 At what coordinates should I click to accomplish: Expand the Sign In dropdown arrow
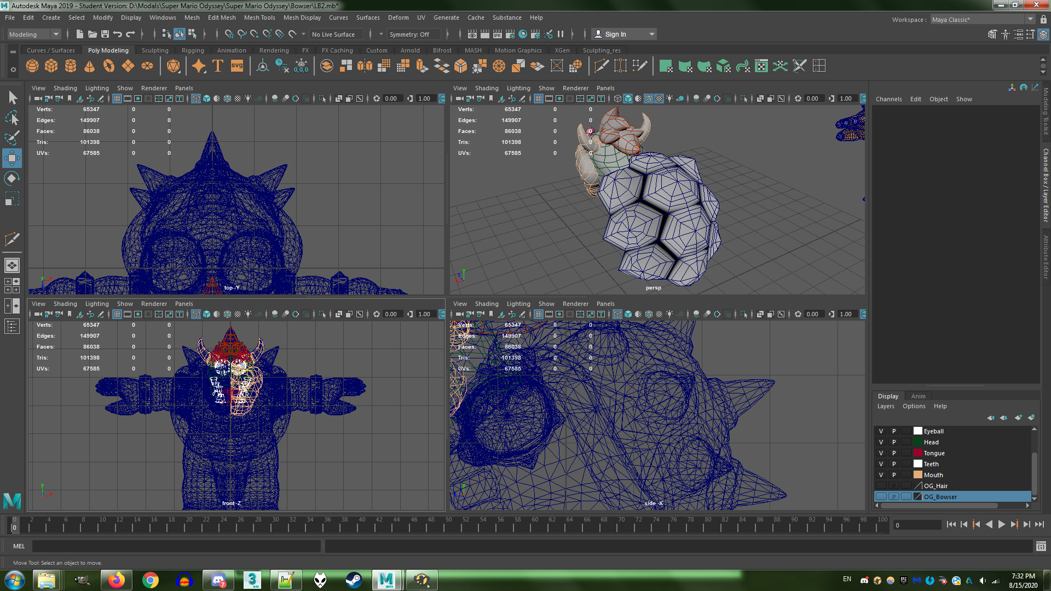click(x=651, y=34)
